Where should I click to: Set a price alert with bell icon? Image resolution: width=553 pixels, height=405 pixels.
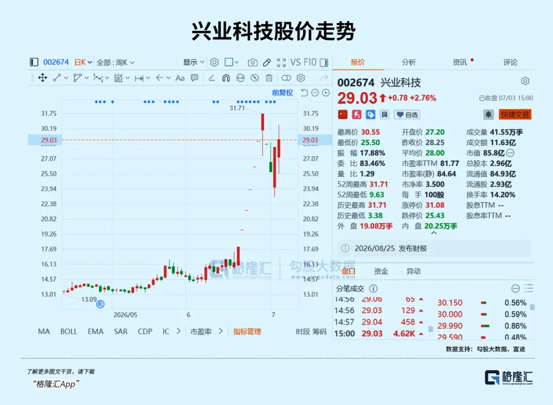488,115
